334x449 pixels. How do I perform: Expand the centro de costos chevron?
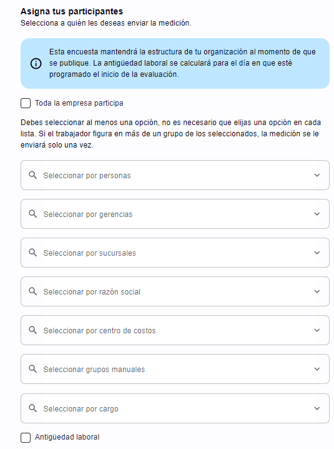point(317,330)
